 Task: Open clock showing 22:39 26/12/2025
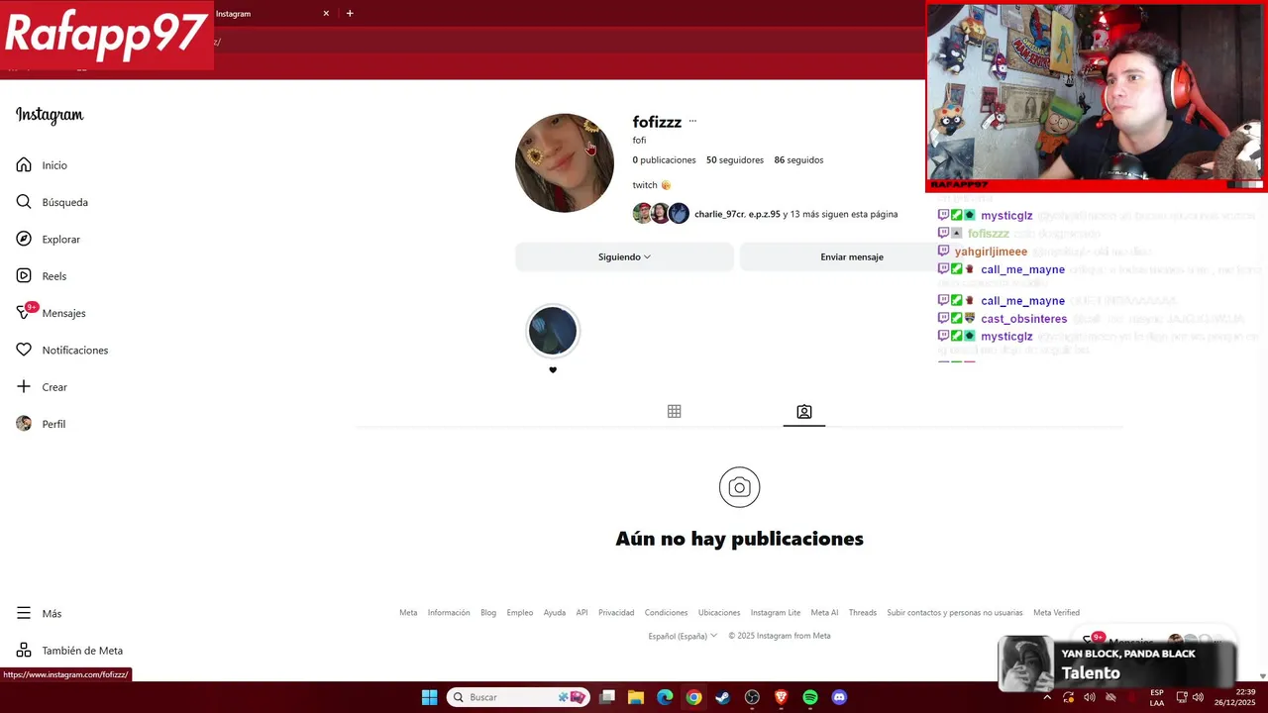[x=1235, y=697]
